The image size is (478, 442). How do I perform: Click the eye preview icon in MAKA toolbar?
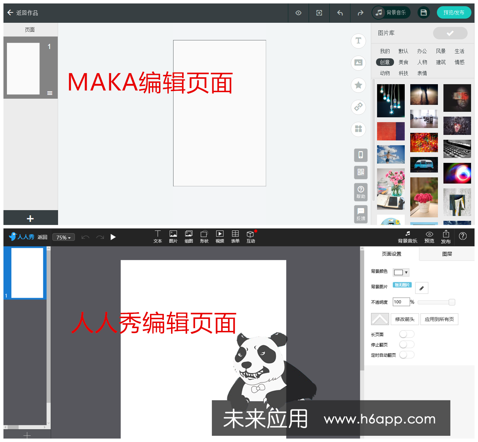coord(298,13)
